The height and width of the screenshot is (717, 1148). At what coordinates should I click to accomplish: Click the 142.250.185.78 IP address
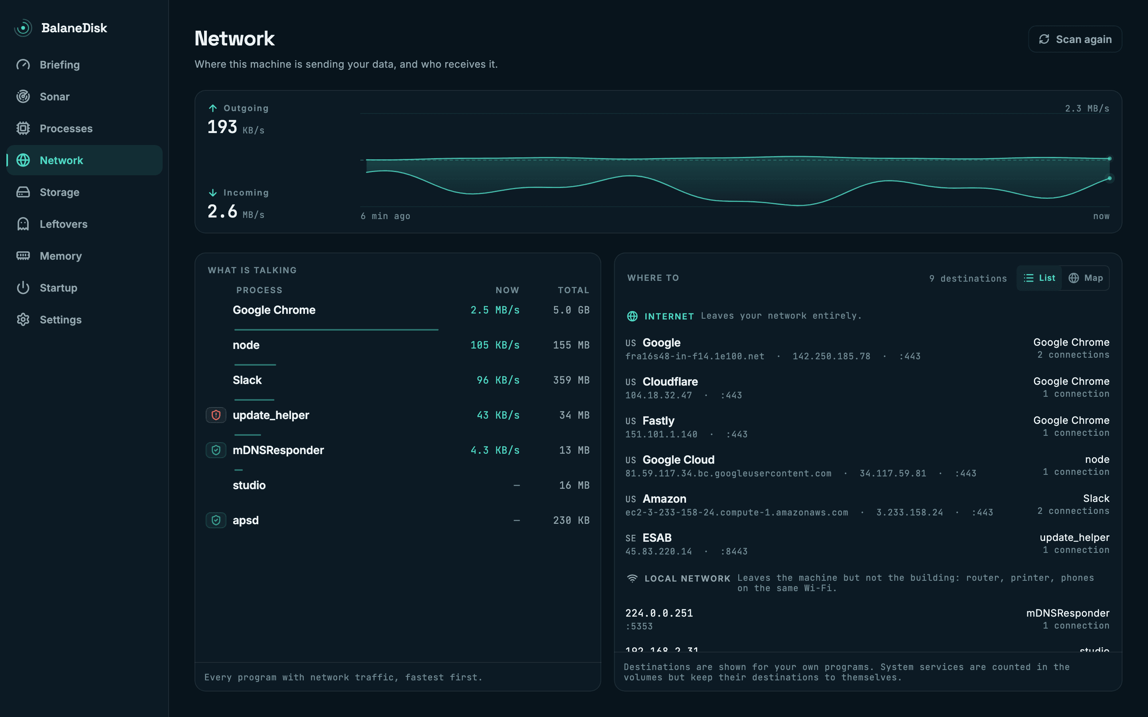(831, 356)
